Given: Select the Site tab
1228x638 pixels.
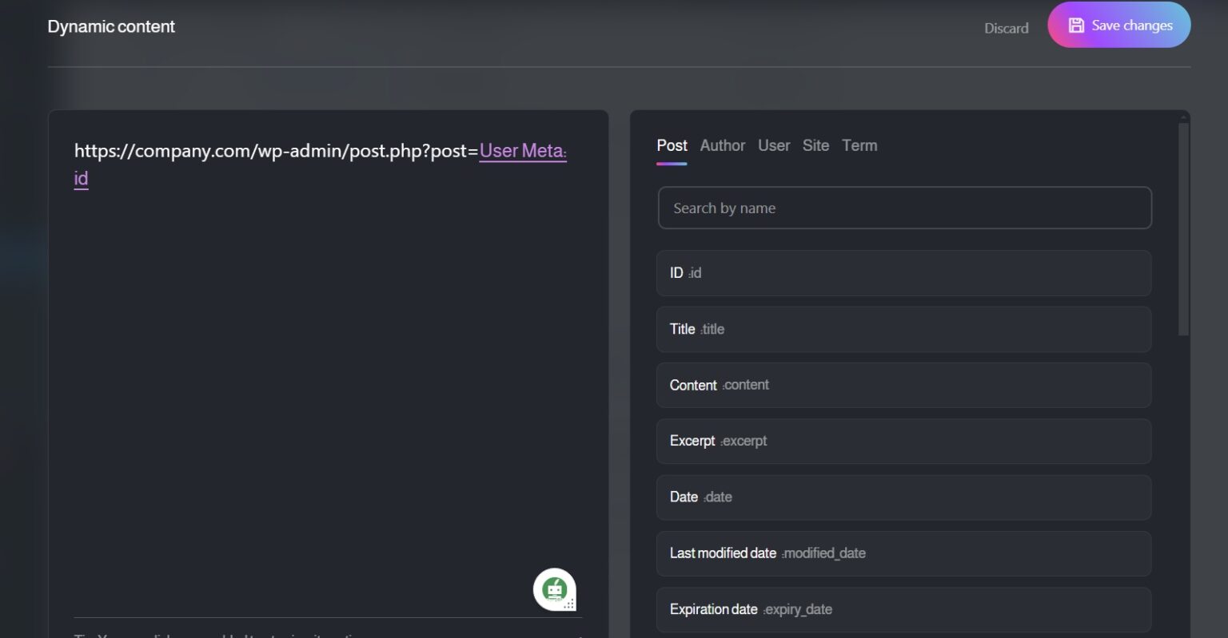Looking at the screenshot, I should (815, 145).
